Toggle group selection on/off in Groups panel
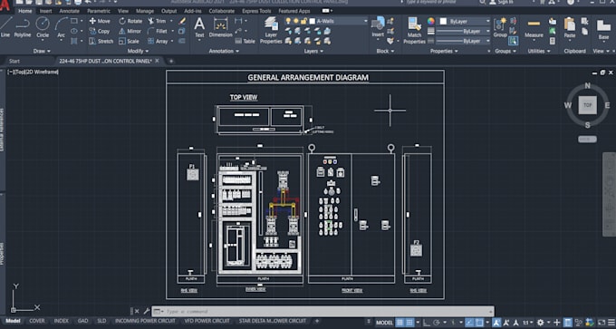Viewport: 616px width, 329px height. 513,41
